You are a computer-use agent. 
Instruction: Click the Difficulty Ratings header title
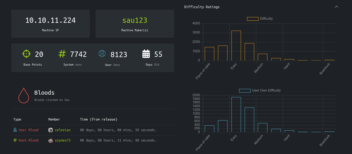pos(202,7)
